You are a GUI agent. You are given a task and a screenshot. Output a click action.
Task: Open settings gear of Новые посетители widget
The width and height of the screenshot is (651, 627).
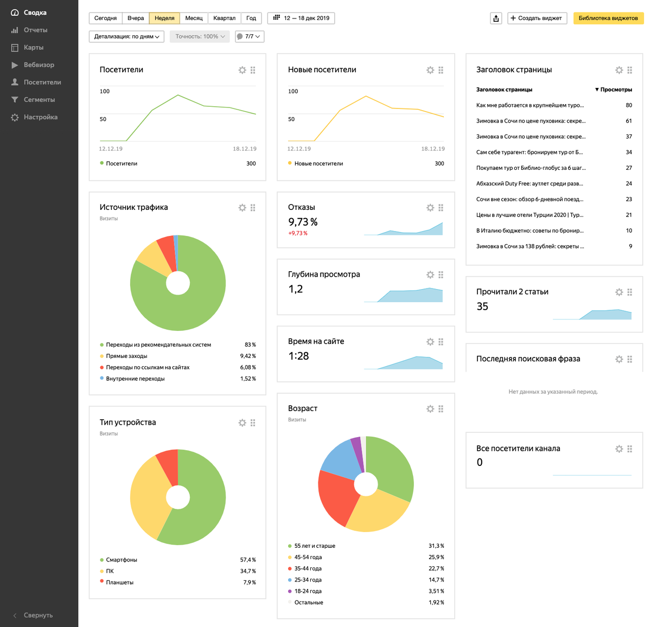[430, 70]
